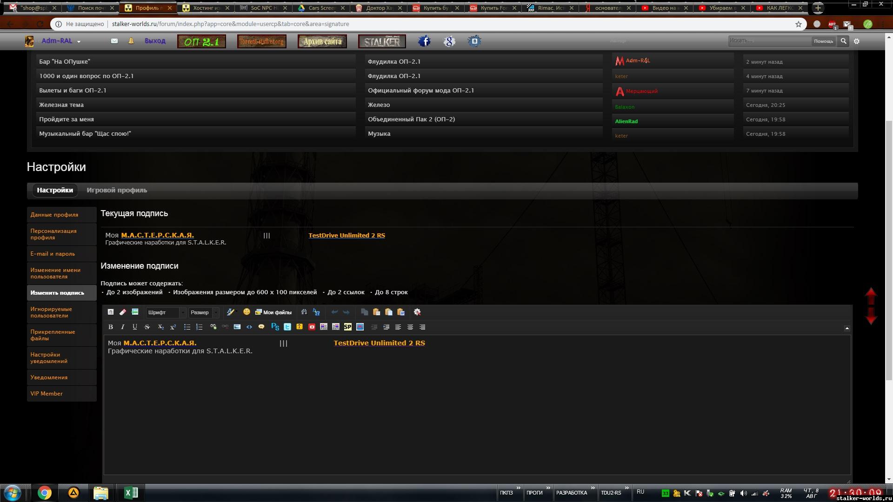The height and width of the screenshot is (502, 893).
Task: Insert a link in the signature
Action: tap(213, 327)
